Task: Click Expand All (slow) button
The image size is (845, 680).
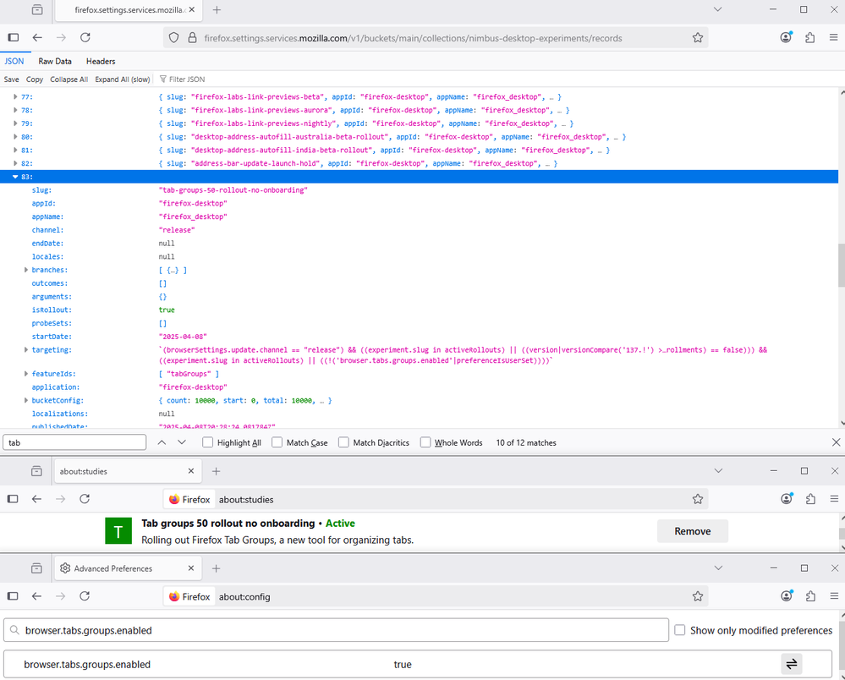Action: (123, 80)
